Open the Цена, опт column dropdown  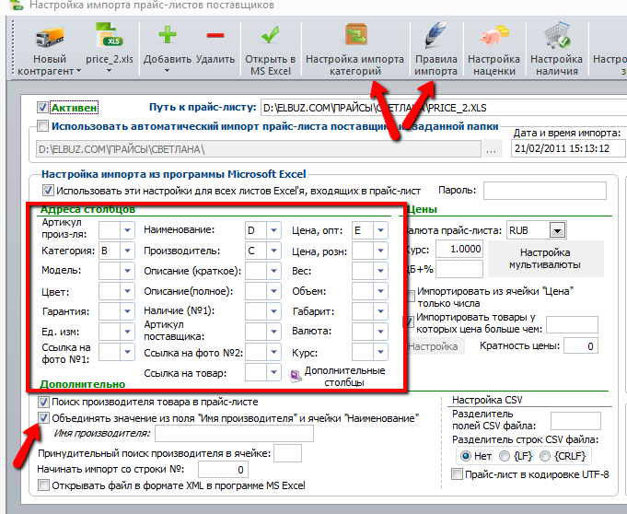(x=380, y=230)
